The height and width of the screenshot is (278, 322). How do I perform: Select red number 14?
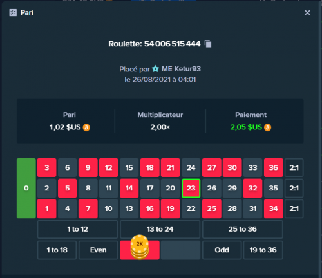[129, 188]
